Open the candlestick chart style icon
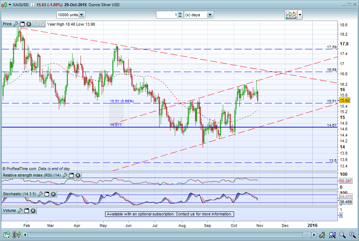The height and width of the screenshot is (241, 359). pos(4,5)
